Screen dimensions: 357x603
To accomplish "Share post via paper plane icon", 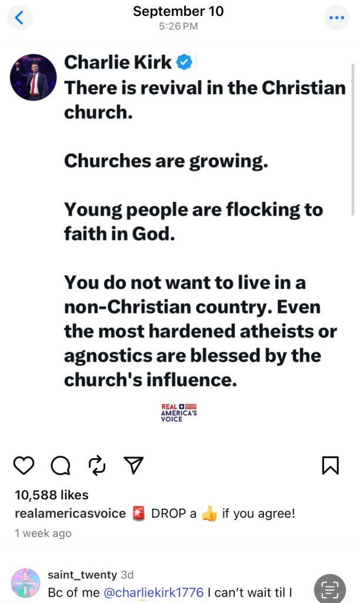I will pyautogui.click(x=134, y=466).
